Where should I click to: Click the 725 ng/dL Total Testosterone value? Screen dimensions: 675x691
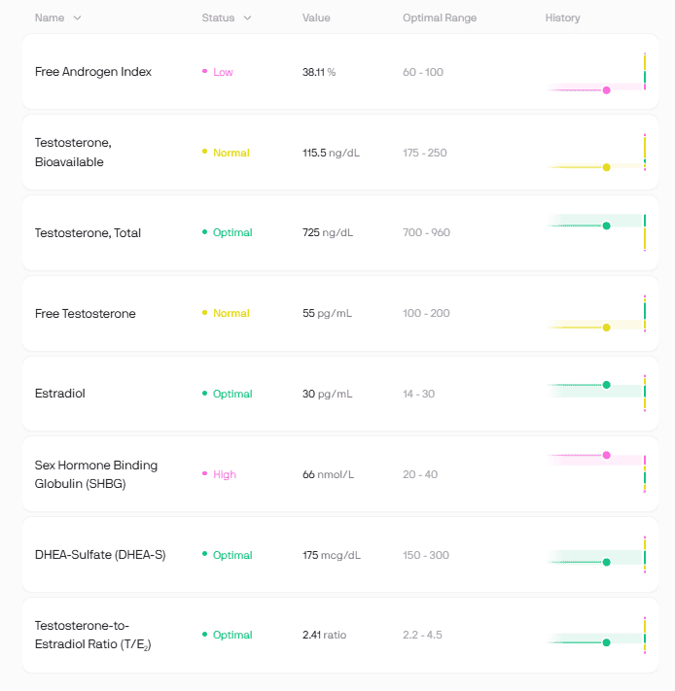point(327,232)
